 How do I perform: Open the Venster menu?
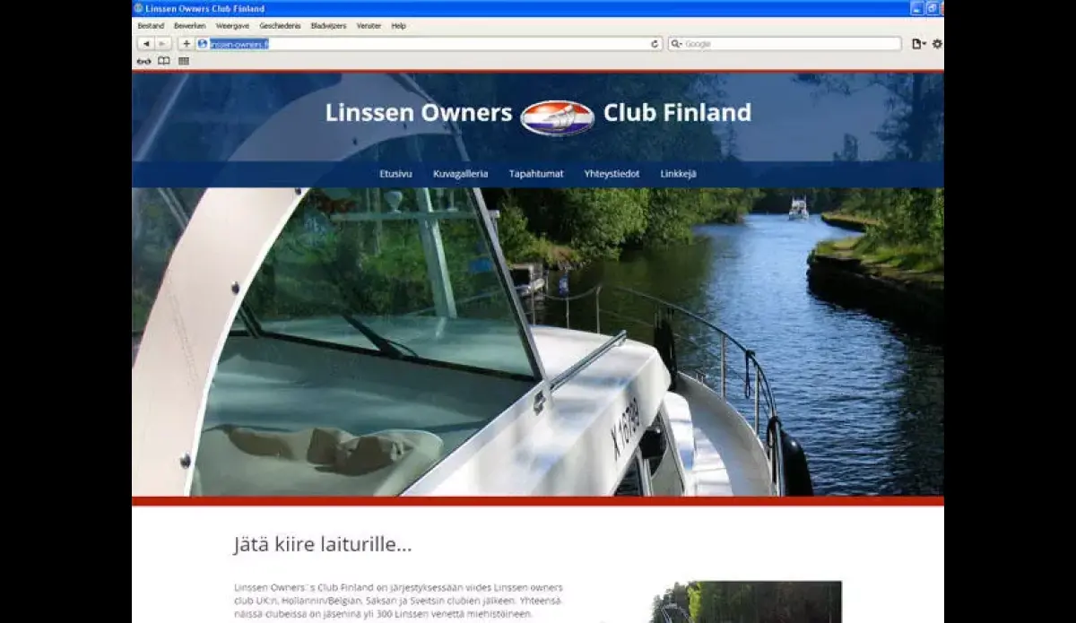click(x=369, y=26)
